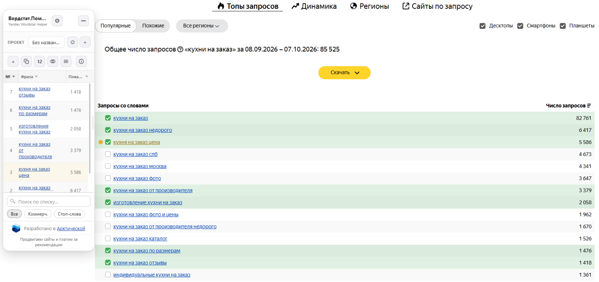The width and height of the screenshot is (599, 282).
Task: Click the plus icon left of the copy icon
Action: 13,61
